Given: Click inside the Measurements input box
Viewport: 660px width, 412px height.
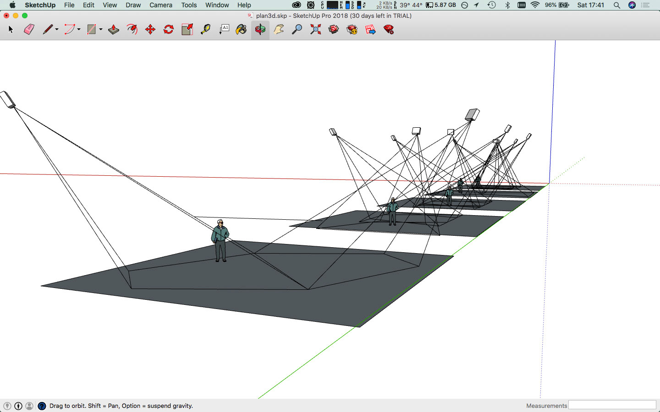Looking at the screenshot, I should [612, 405].
